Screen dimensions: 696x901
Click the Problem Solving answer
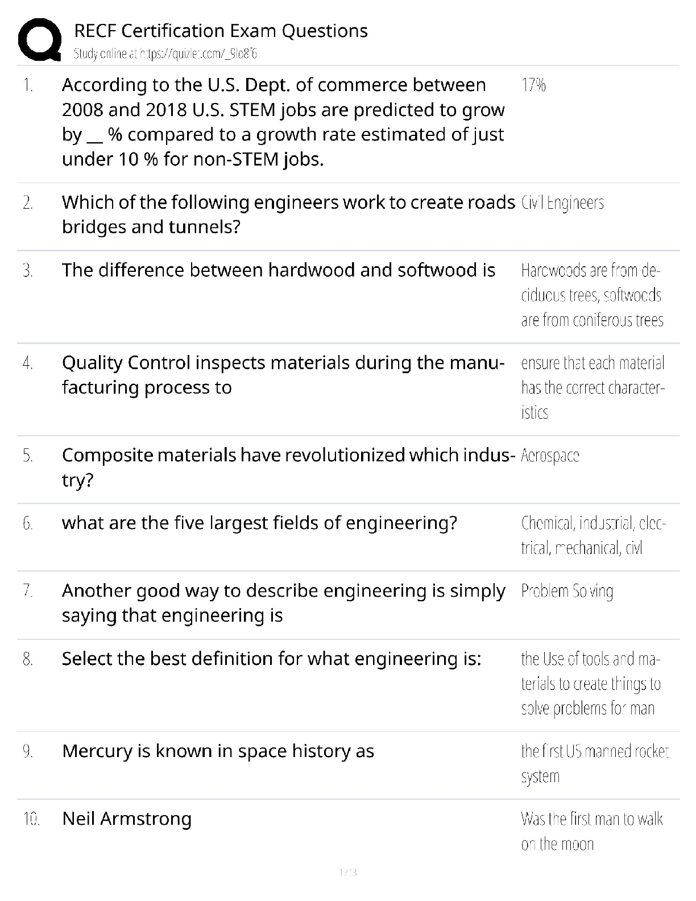coord(567,592)
